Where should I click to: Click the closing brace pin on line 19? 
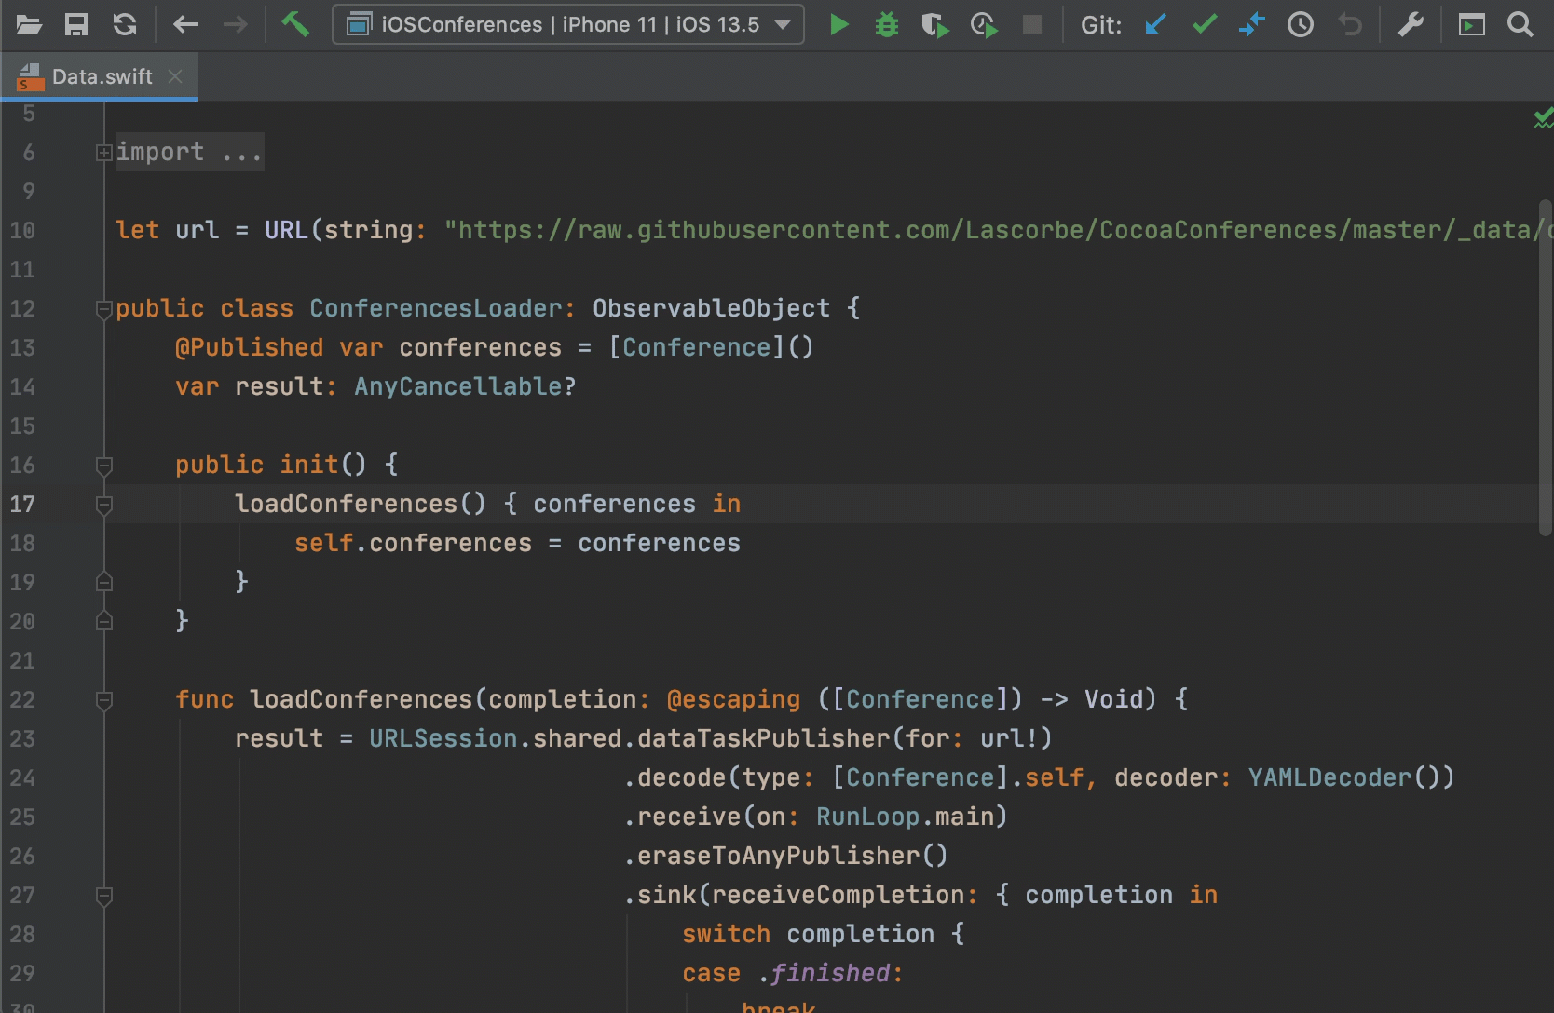[x=103, y=581]
